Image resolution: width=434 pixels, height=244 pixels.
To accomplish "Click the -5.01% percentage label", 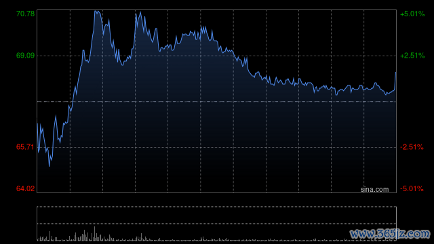I will [412, 188].
